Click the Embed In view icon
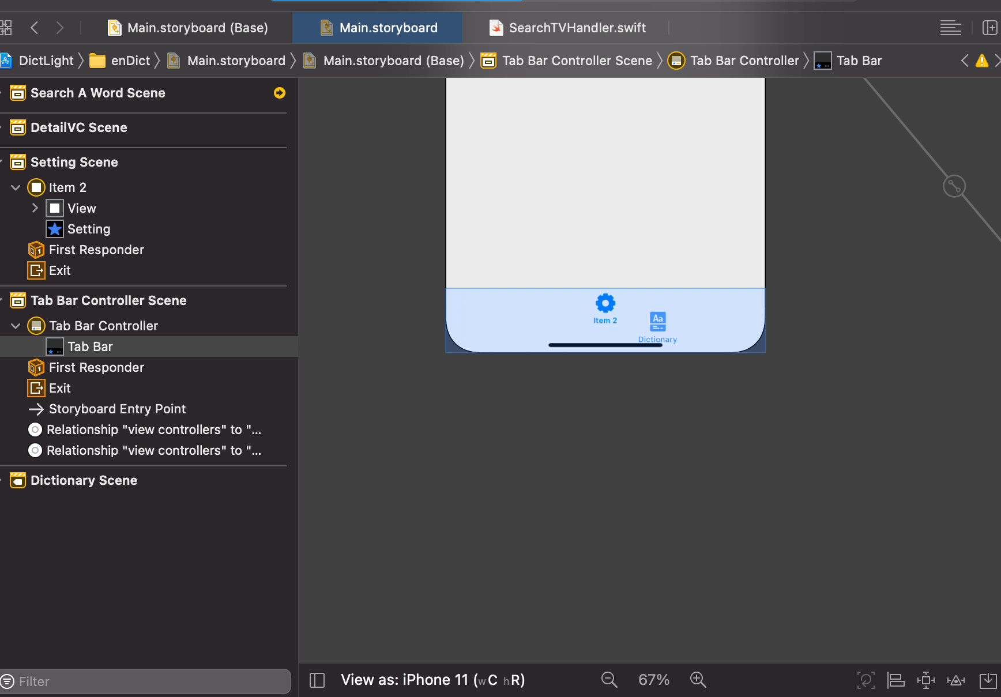1001x697 pixels. click(986, 680)
